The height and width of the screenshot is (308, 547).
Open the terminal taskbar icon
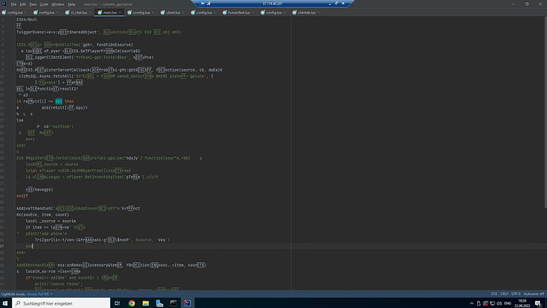pos(174,303)
